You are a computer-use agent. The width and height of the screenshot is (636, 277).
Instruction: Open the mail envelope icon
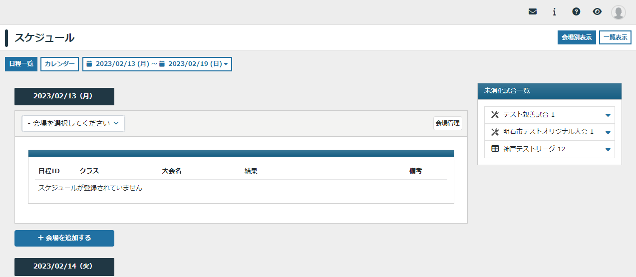pyautogui.click(x=533, y=12)
